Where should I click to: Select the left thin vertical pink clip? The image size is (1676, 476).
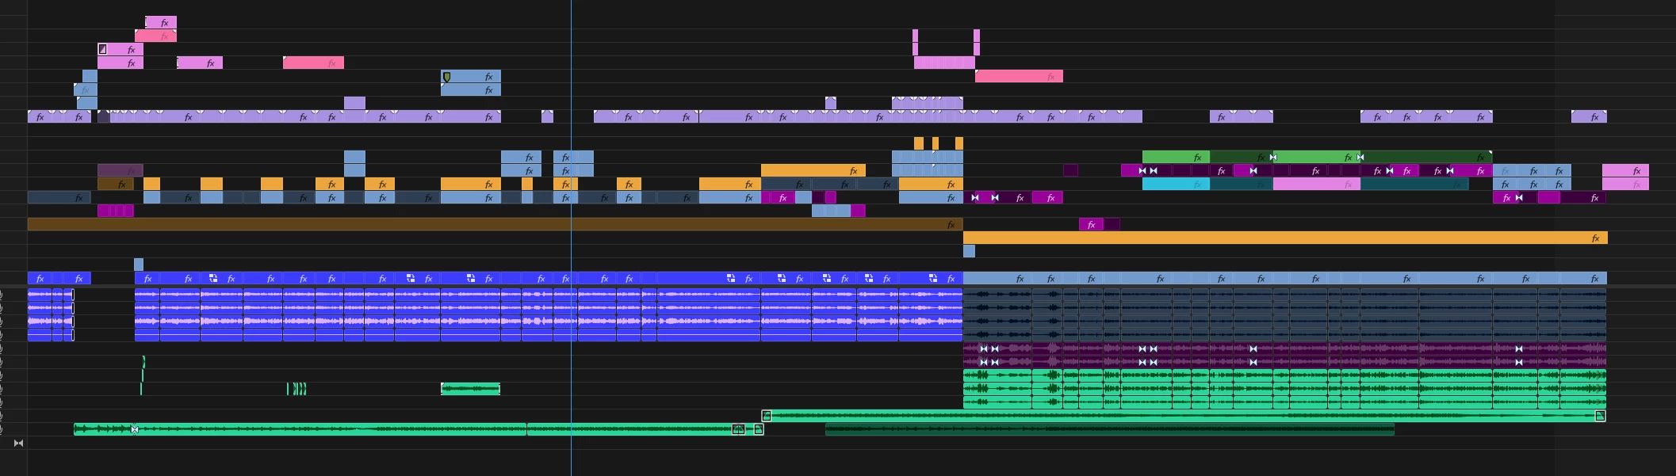tap(916, 43)
